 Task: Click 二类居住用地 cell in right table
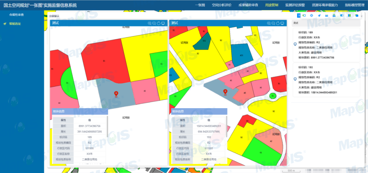pos(209,160)
